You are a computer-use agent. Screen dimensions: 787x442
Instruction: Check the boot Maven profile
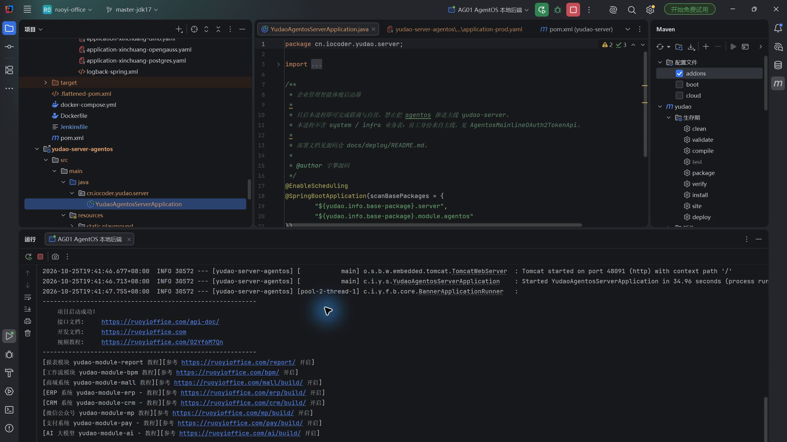[x=679, y=85]
